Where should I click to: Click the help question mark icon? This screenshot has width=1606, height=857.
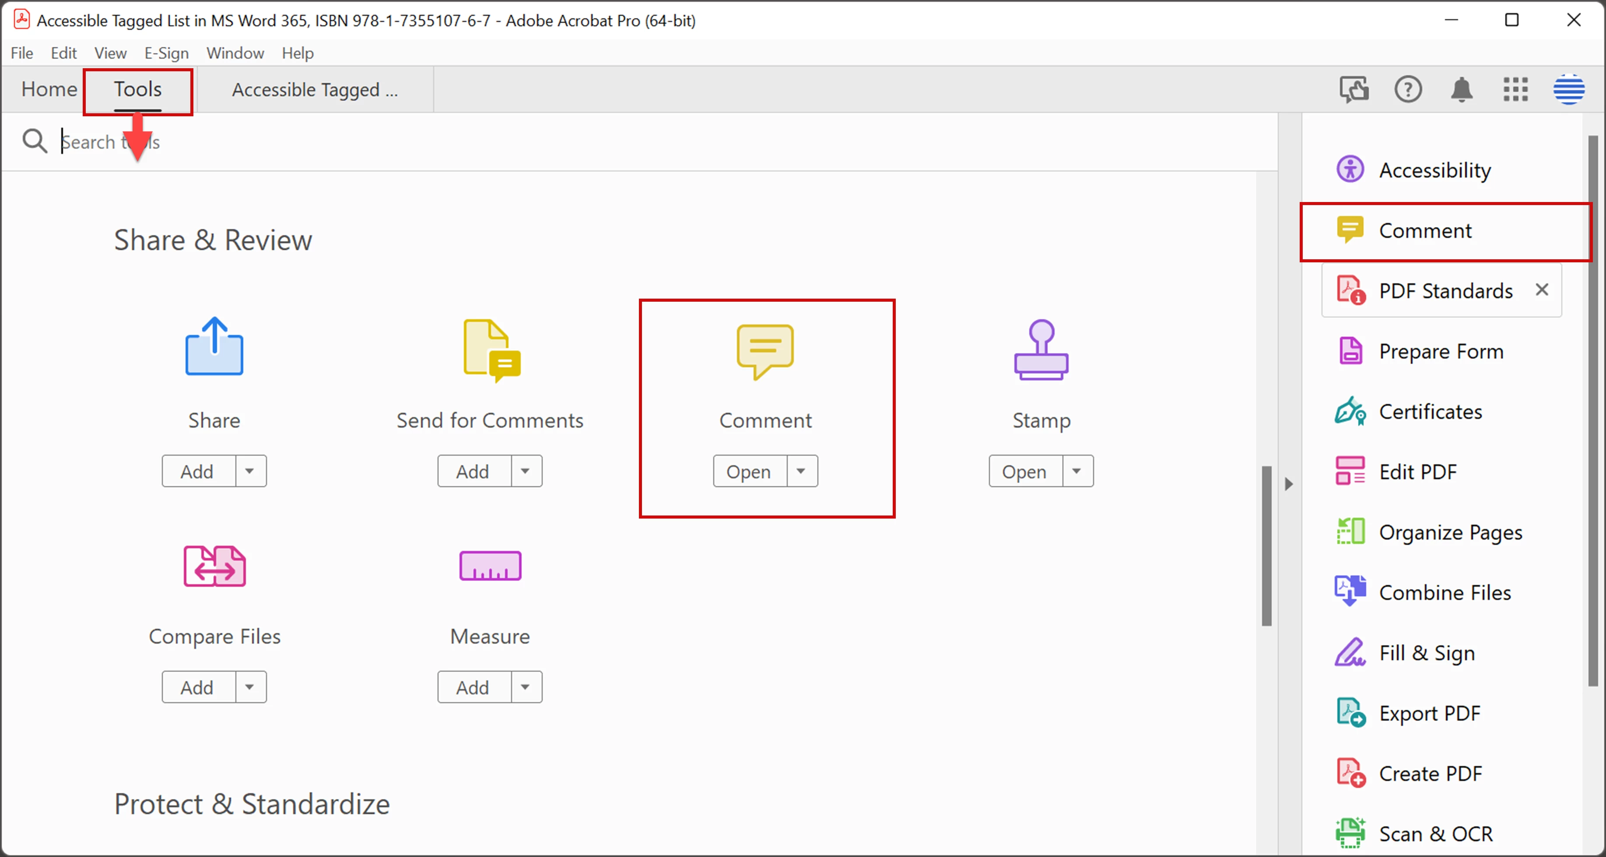(x=1408, y=90)
